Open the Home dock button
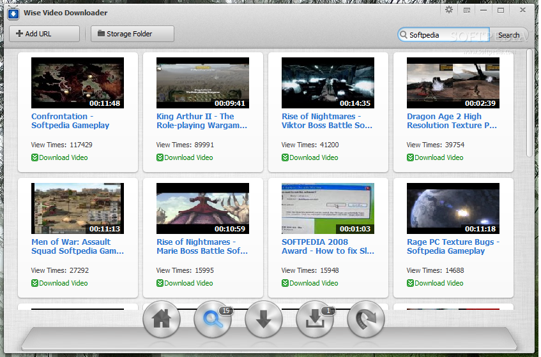Screen dimensions: 541x357 click(162, 319)
